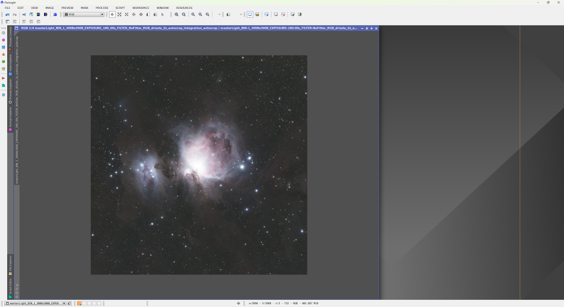This screenshot has height=307, width=564.
Task: Open the Process Console side tab
Action: (x=10, y=37)
